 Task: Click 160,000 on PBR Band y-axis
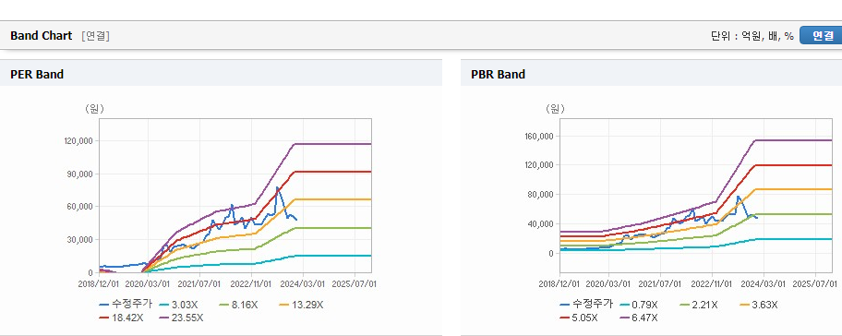[x=540, y=137]
